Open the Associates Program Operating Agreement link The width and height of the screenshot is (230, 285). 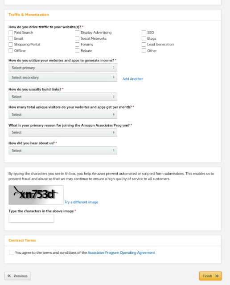(x=121, y=252)
